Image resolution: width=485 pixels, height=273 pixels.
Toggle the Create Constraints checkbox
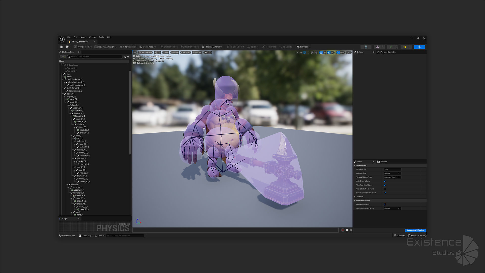coord(385,204)
